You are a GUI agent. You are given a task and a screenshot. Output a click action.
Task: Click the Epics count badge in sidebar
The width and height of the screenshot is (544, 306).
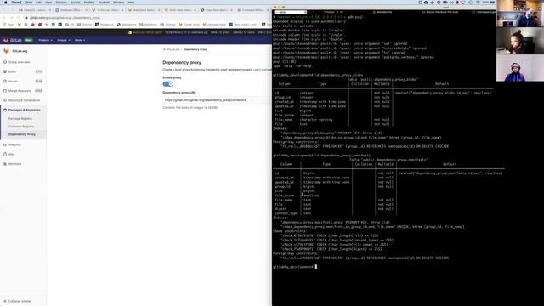38,71
